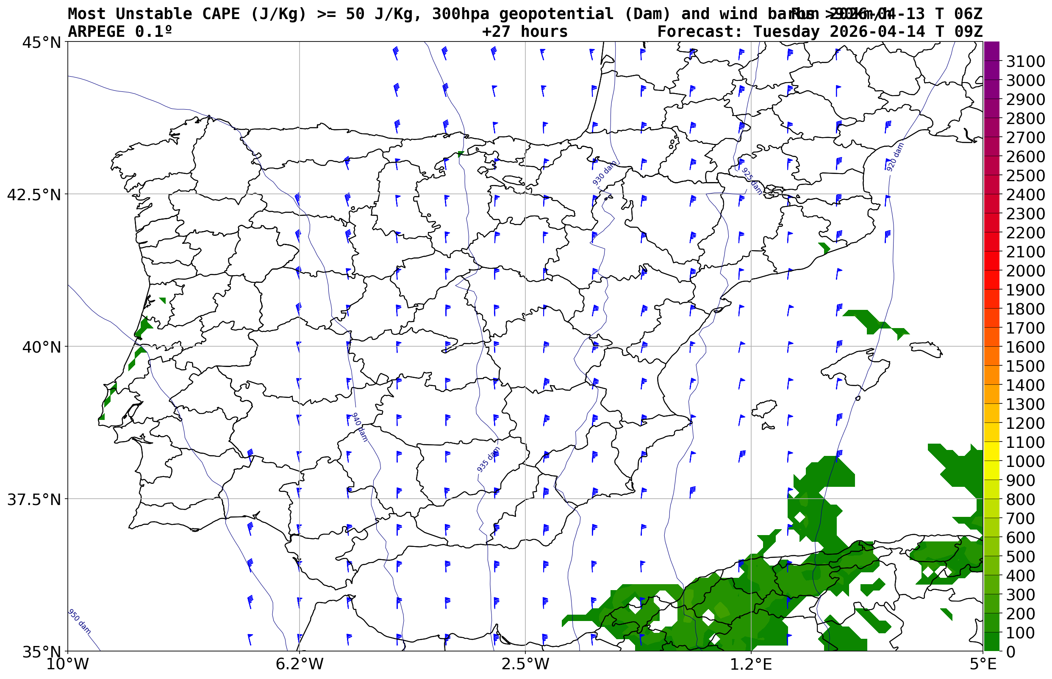Image resolution: width=1052 pixels, height=679 pixels.
Task: Click the 925 dam contour label
Action: pos(752,181)
